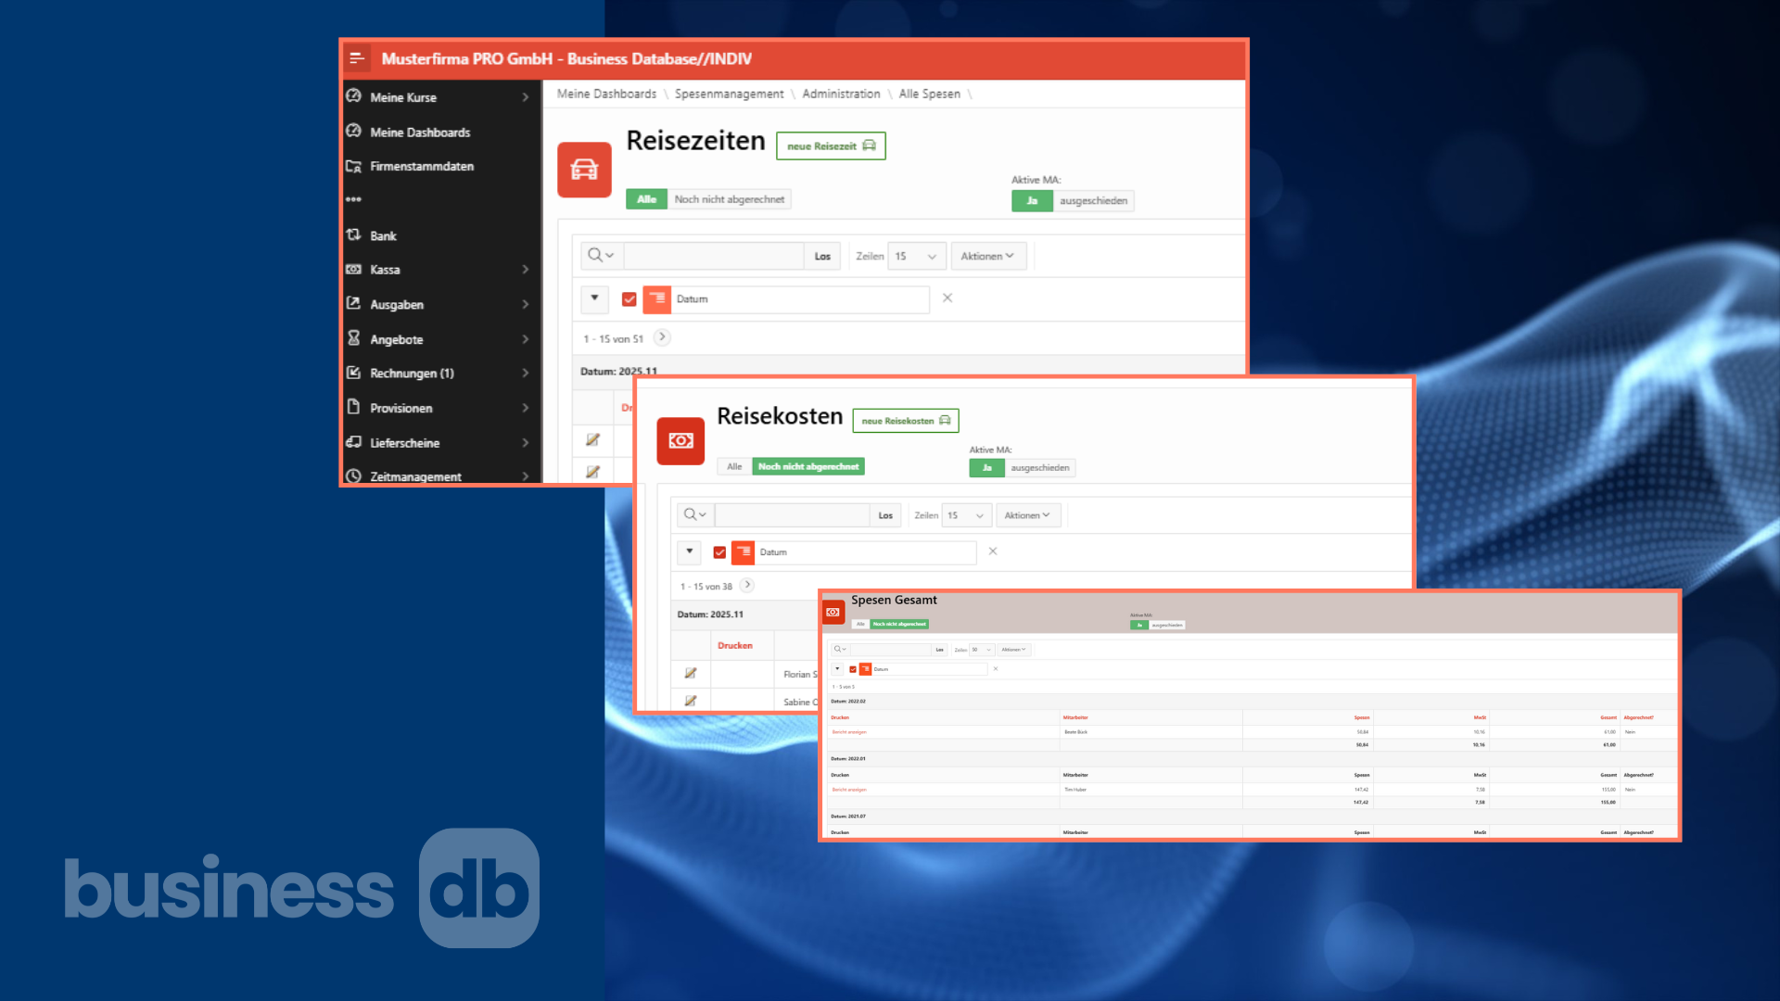Click next page arrow beside 1 - 15 von 51
Image resolution: width=1780 pixels, height=1001 pixels.
click(x=662, y=337)
